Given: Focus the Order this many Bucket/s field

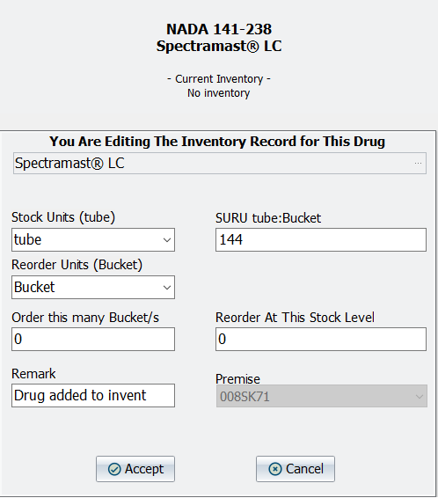Looking at the screenshot, I should [93, 340].
